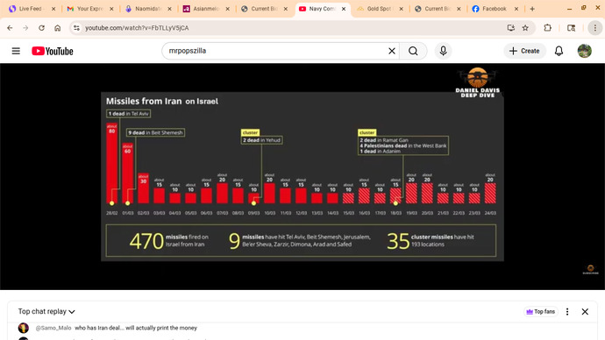Open the Chrome three-dot menu

coord(595,28)
